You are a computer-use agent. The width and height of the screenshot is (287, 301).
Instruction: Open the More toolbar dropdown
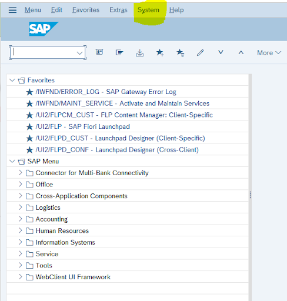[269, 53]
